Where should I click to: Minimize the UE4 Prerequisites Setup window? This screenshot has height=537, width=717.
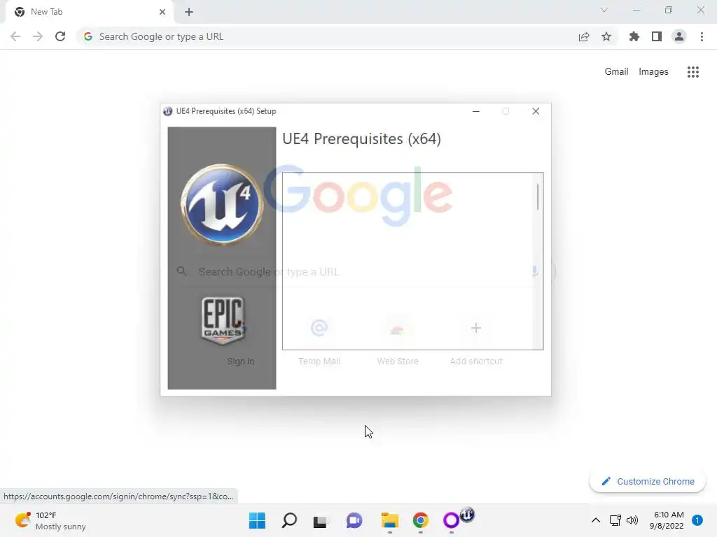[x=475, y=111]
